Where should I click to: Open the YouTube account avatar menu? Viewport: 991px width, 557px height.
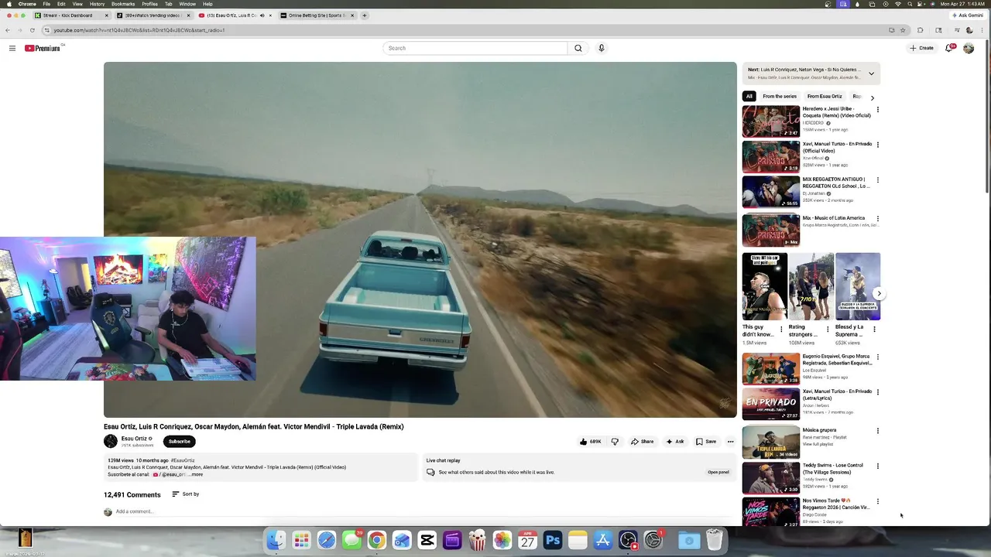coord(969,48)
